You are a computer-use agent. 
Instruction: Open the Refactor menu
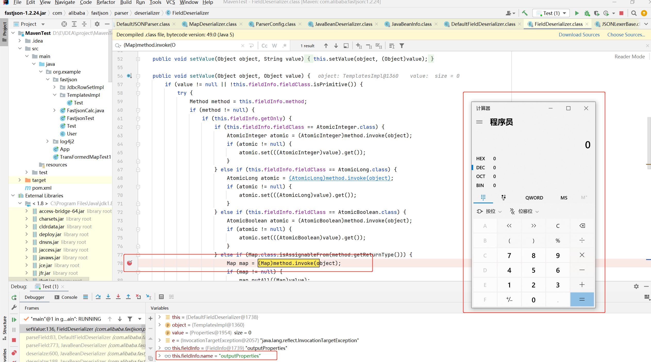(x=106, y=2)
